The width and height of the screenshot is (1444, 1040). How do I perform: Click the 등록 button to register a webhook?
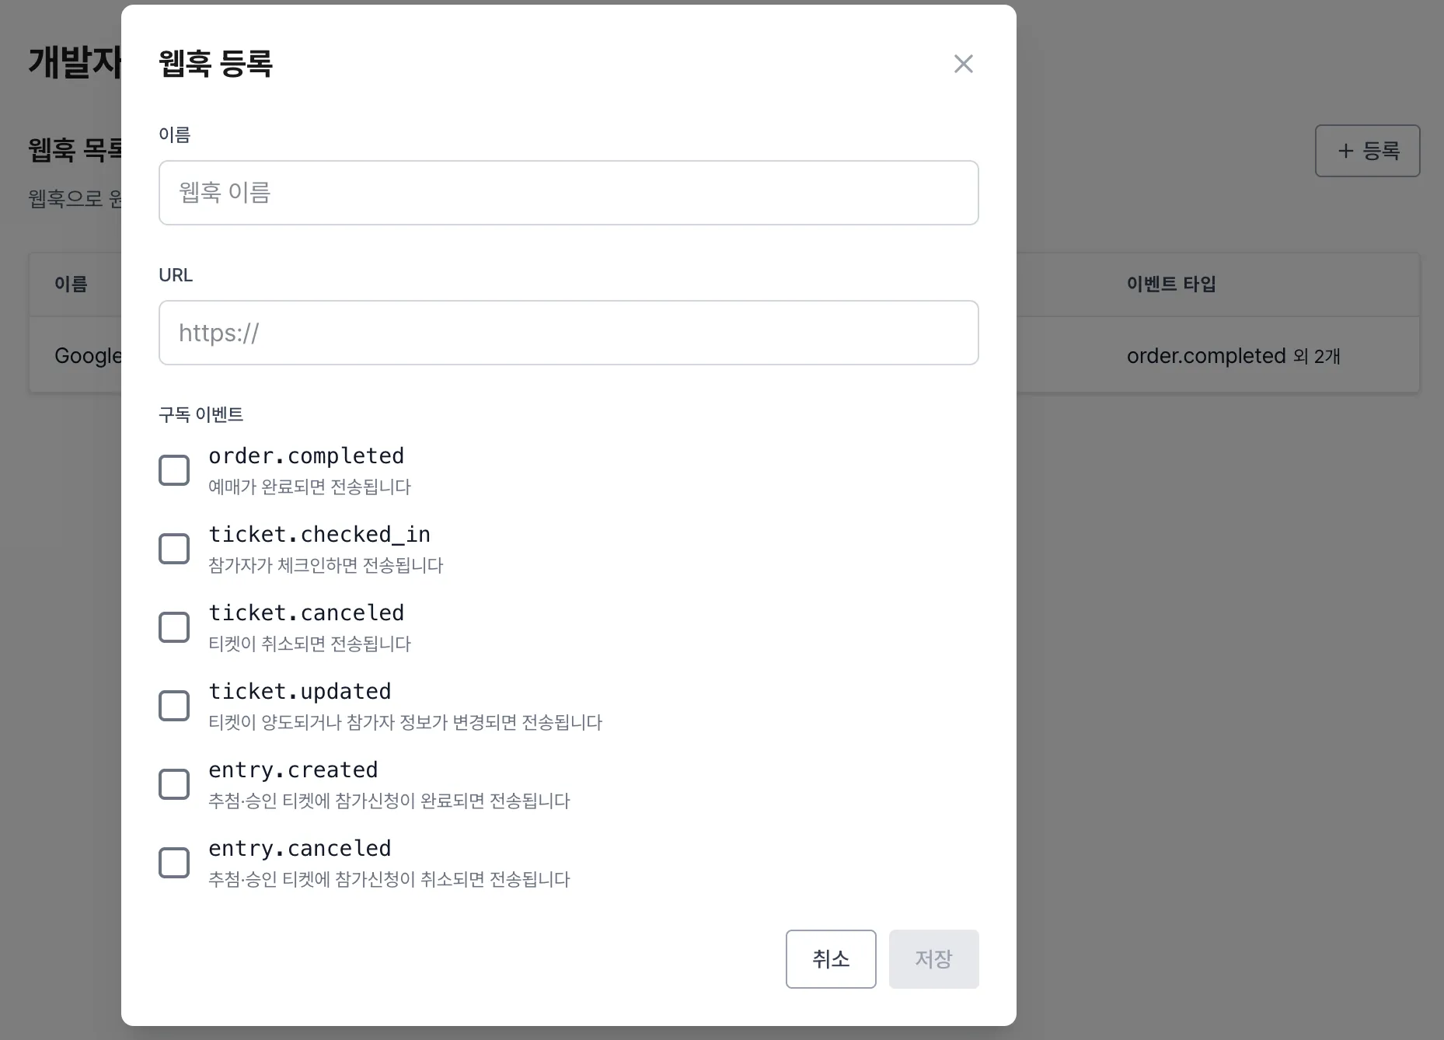point(1367,151)
